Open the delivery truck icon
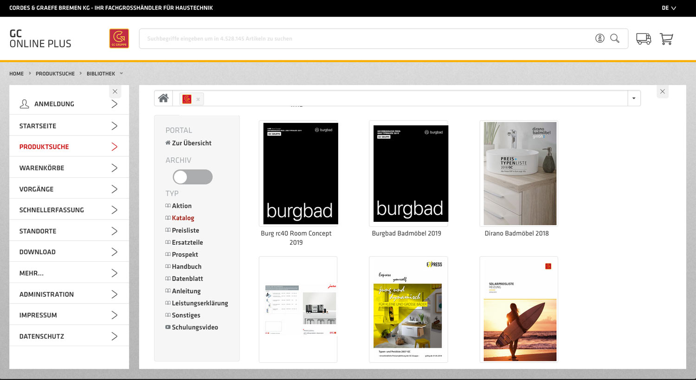 (x=643, y=39)
